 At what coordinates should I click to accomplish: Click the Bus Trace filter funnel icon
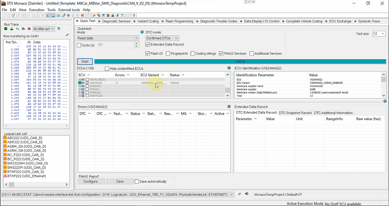coord(59,29)
